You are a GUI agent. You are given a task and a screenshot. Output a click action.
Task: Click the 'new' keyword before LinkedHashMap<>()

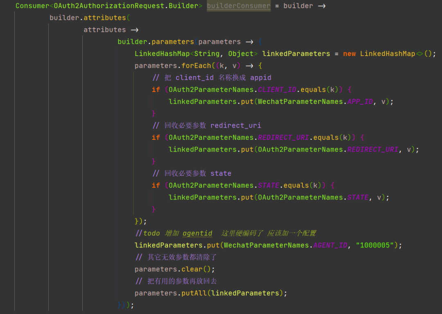(x=349, y=54)
